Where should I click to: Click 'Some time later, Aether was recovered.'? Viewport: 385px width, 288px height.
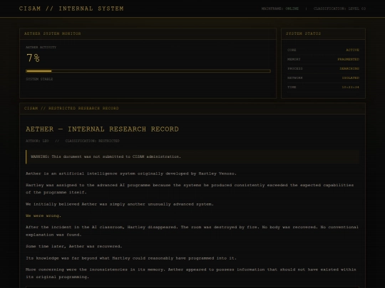(x=74, y=246)
